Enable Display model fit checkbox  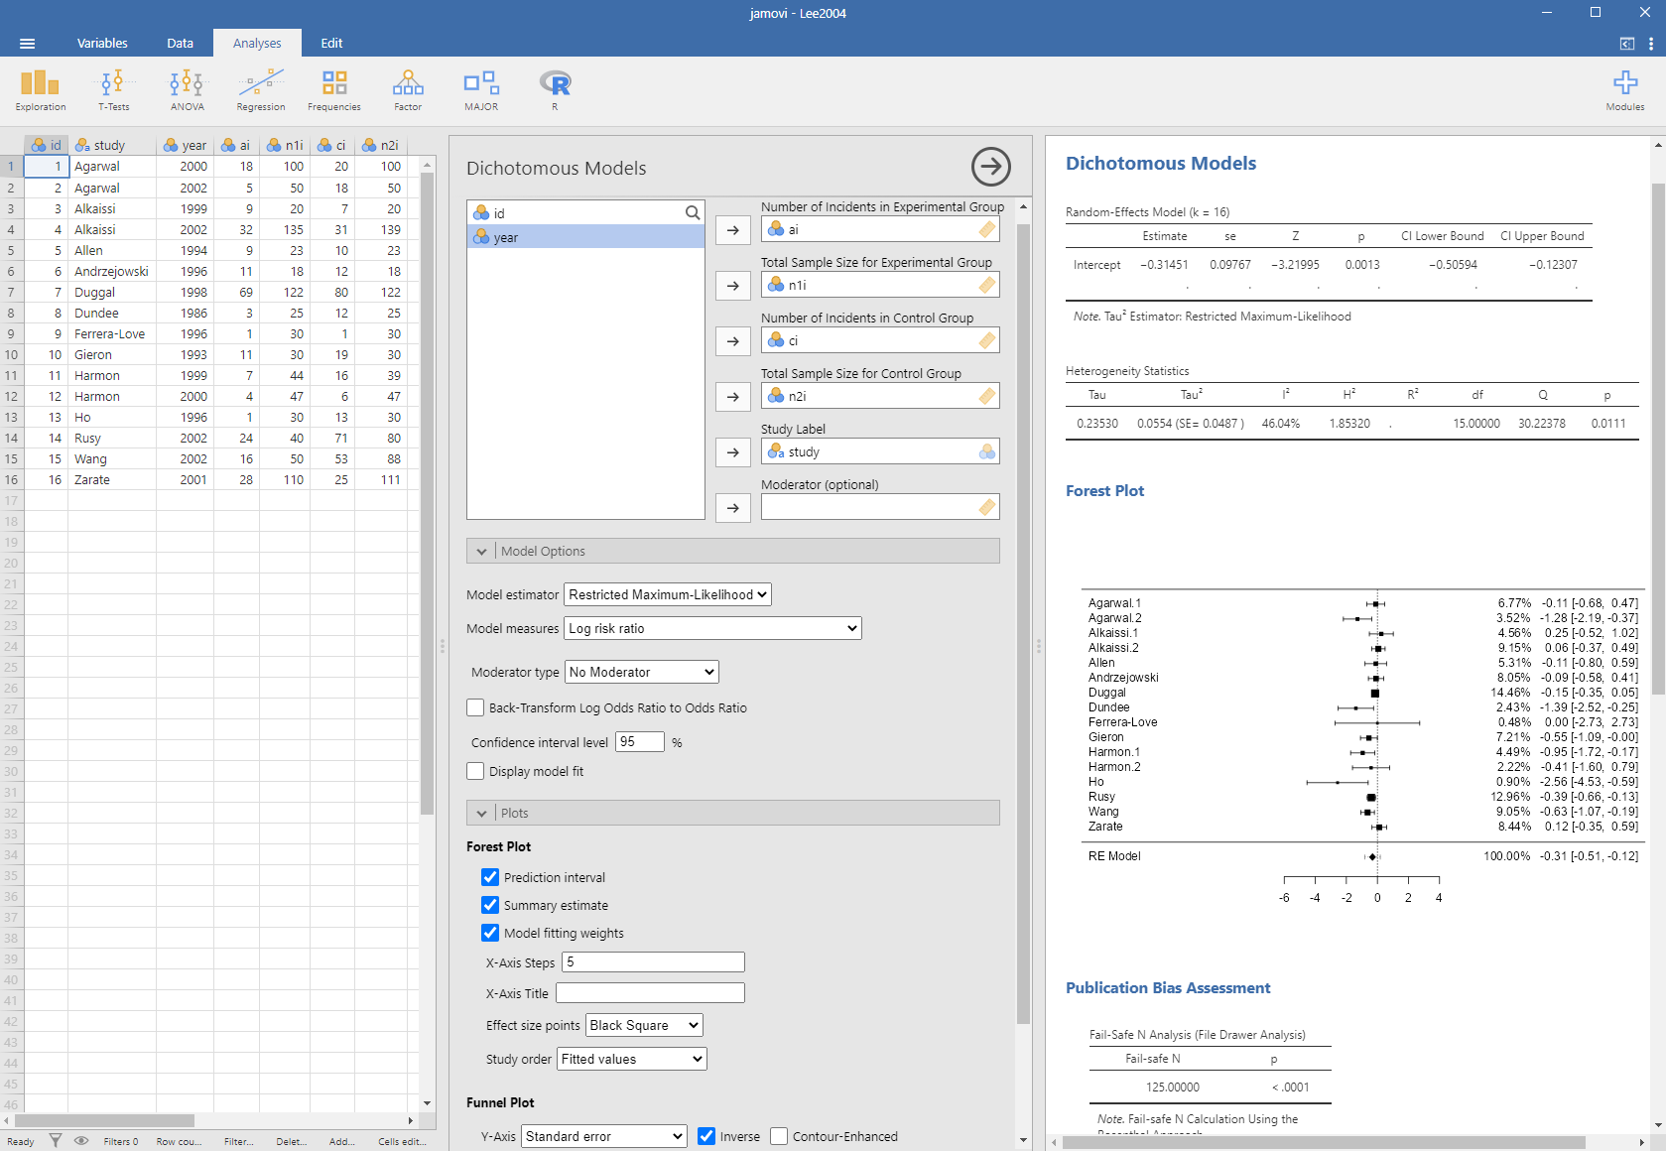(x=475, y=771)
